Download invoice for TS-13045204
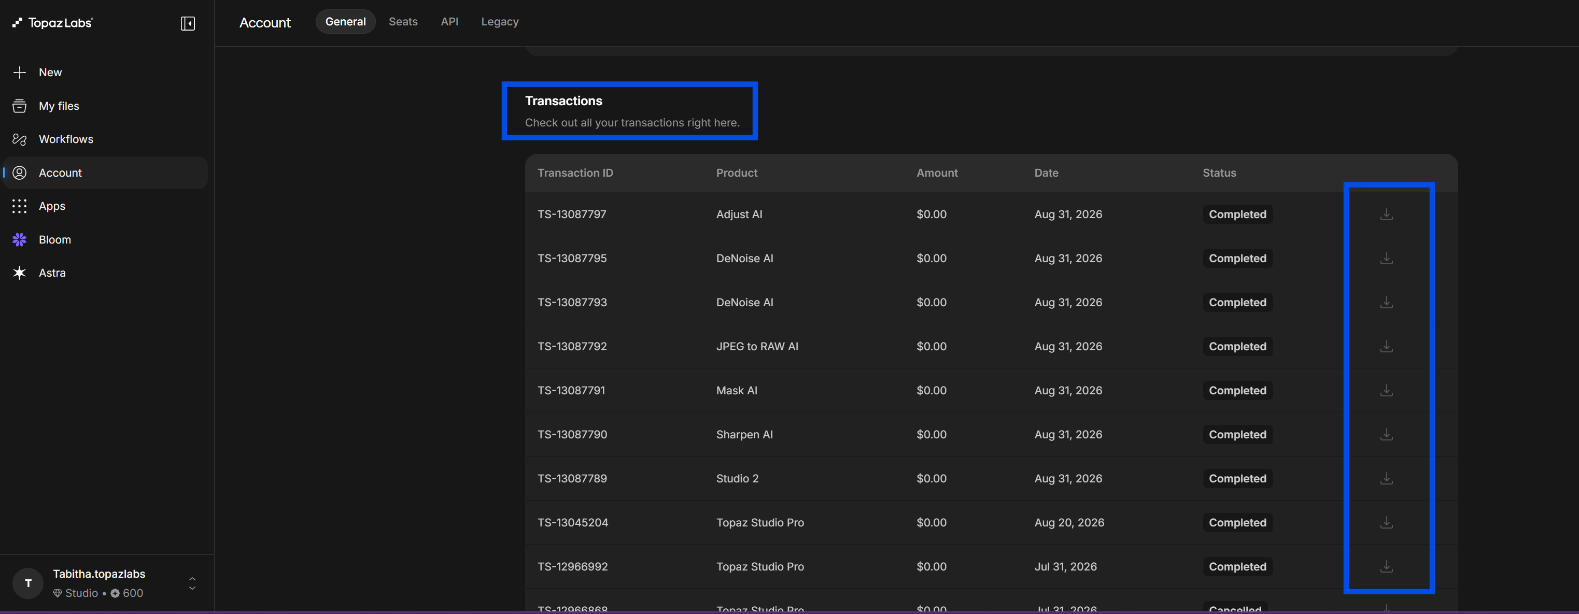 [x=1387, y=523]
